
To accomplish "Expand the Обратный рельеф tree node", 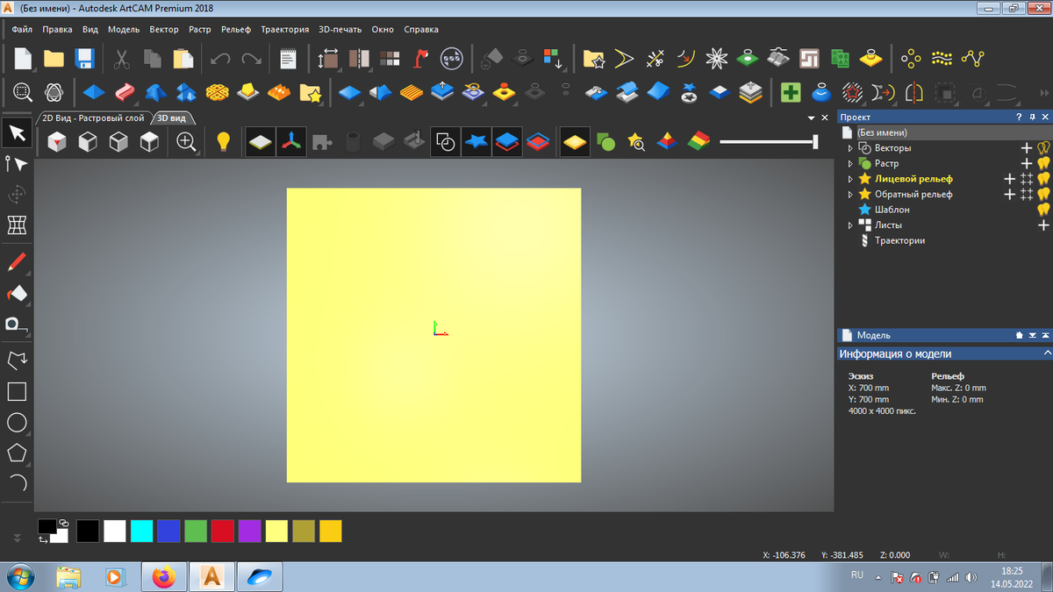I will [x=850, y=194].
